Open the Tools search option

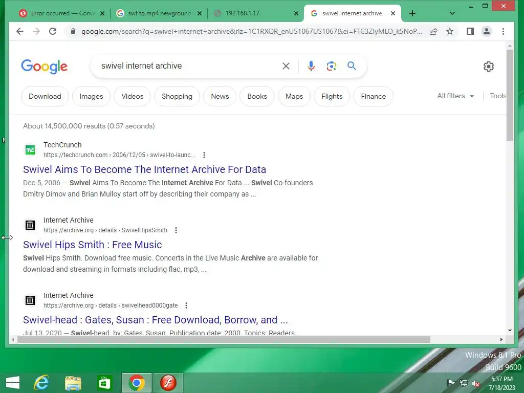coord(497,96)
